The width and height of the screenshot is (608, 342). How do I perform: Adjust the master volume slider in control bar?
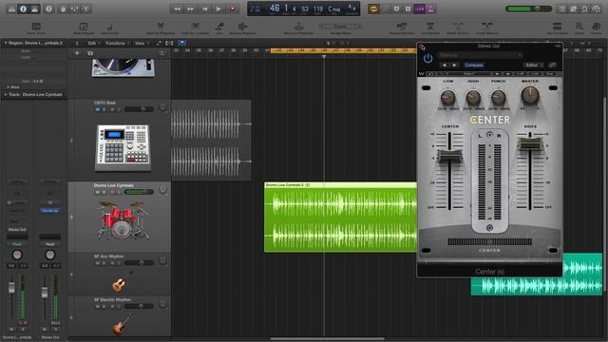(x=529, y=9)
